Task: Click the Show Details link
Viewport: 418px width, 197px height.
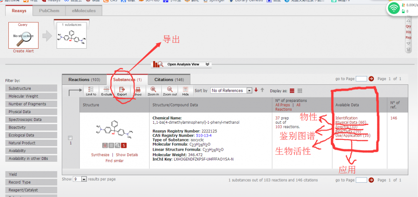Action: click(127, 155)
